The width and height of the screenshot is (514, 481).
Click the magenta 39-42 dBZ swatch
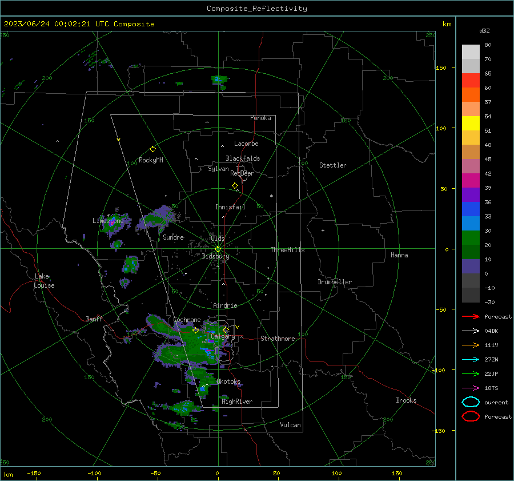coord(471,181)
